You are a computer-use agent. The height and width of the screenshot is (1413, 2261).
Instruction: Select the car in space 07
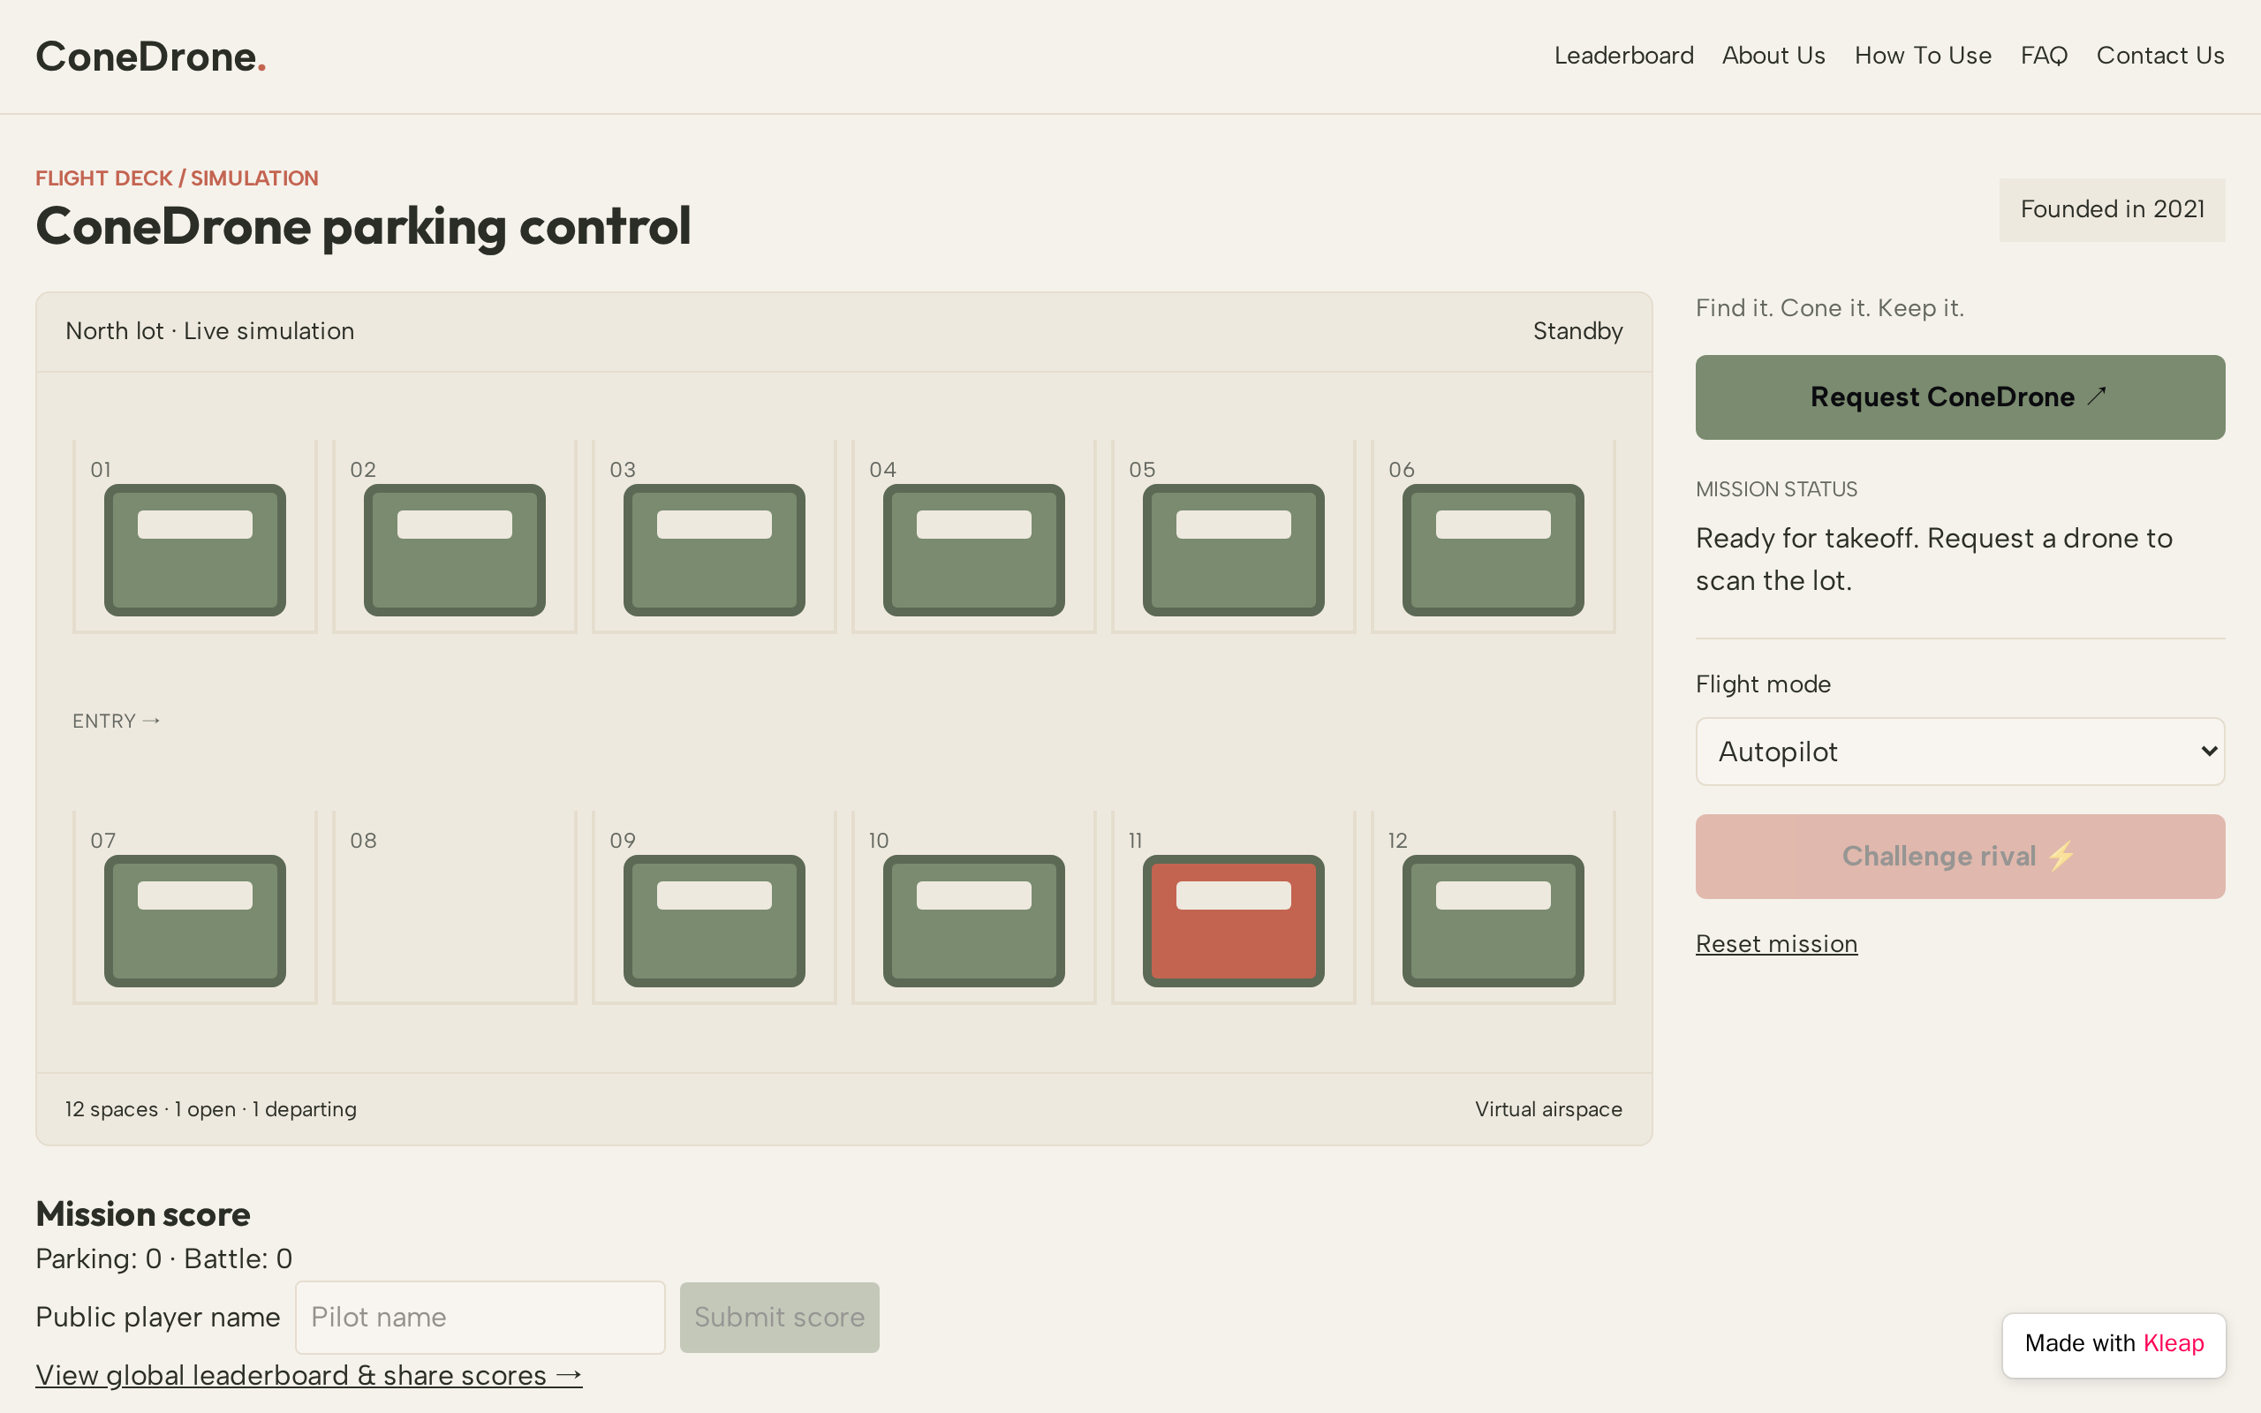point(195,920)
